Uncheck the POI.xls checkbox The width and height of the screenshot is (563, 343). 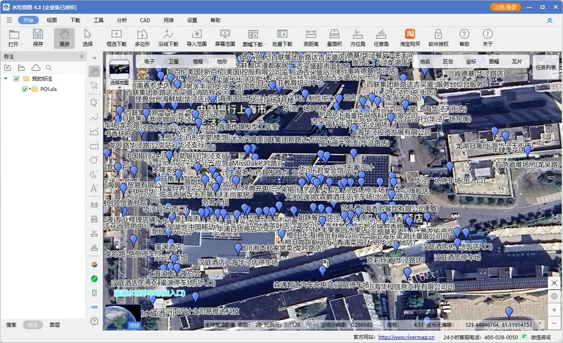25,89
